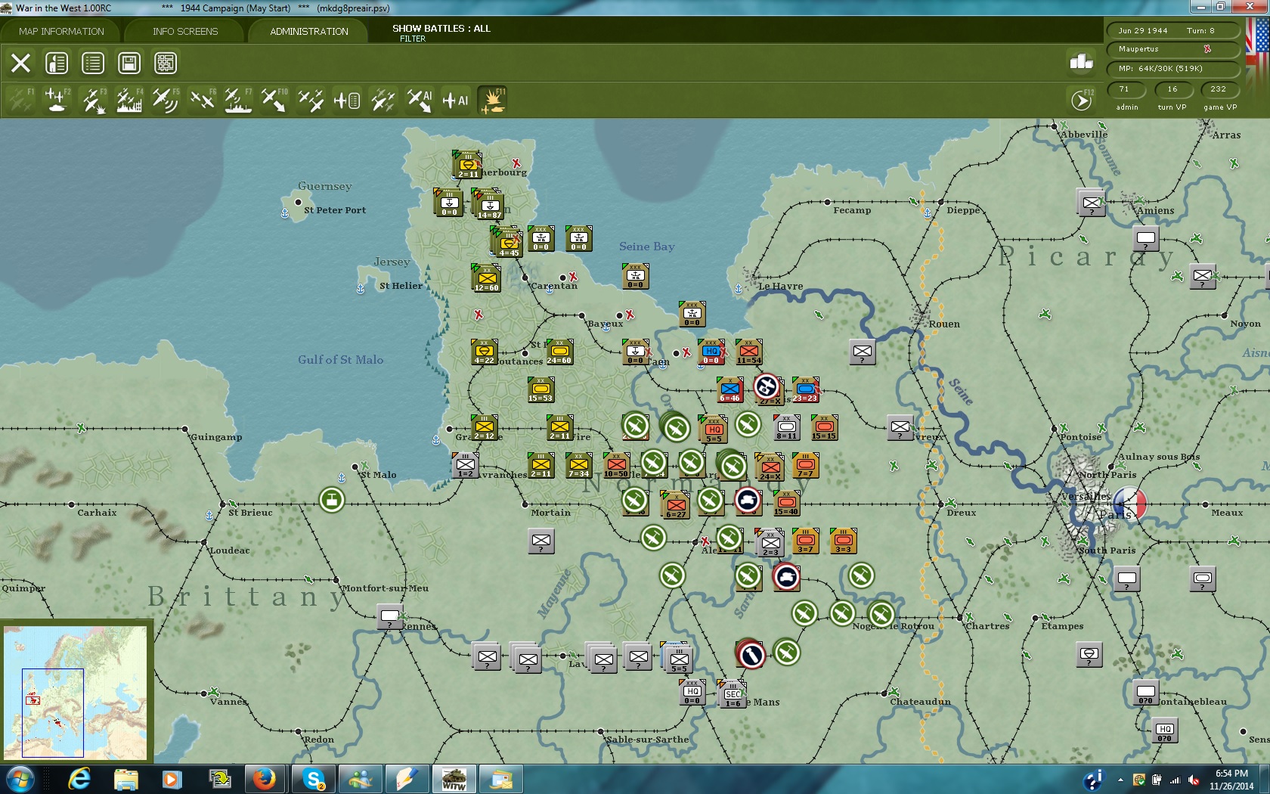The height and width of the screenshot is (794, 1270).
Task: Click the orange HQ counter labeled 5=5
Action: [714, 429]
